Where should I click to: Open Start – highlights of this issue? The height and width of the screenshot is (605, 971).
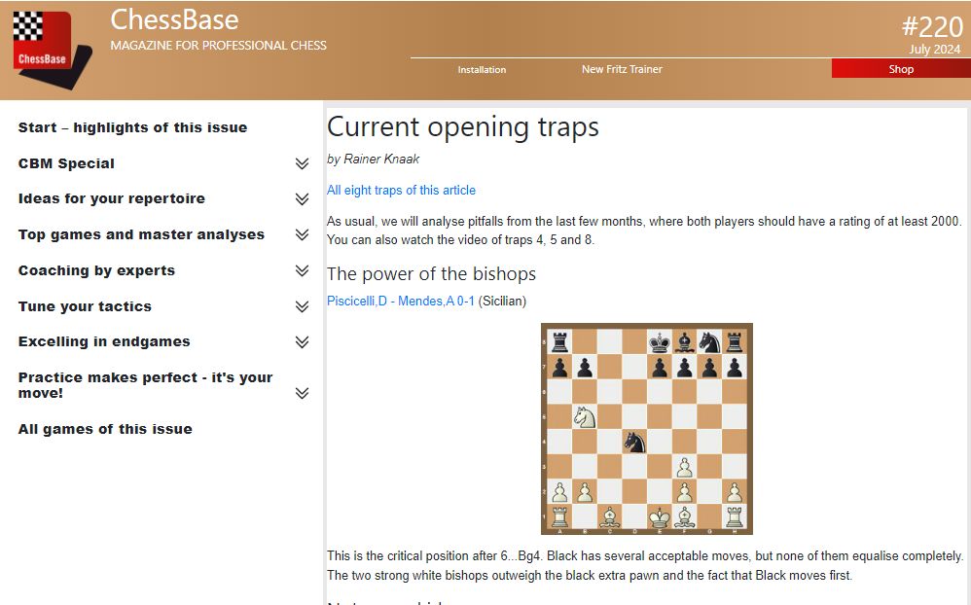[x=132, y=127]
